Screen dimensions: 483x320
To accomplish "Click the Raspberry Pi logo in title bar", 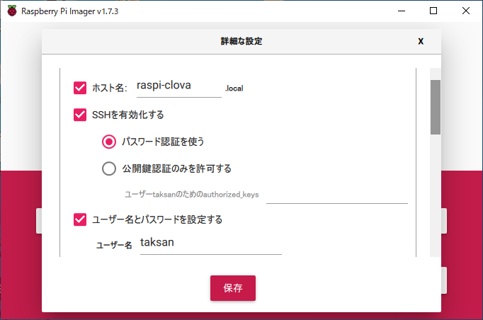I will click(x=11, y=11).
